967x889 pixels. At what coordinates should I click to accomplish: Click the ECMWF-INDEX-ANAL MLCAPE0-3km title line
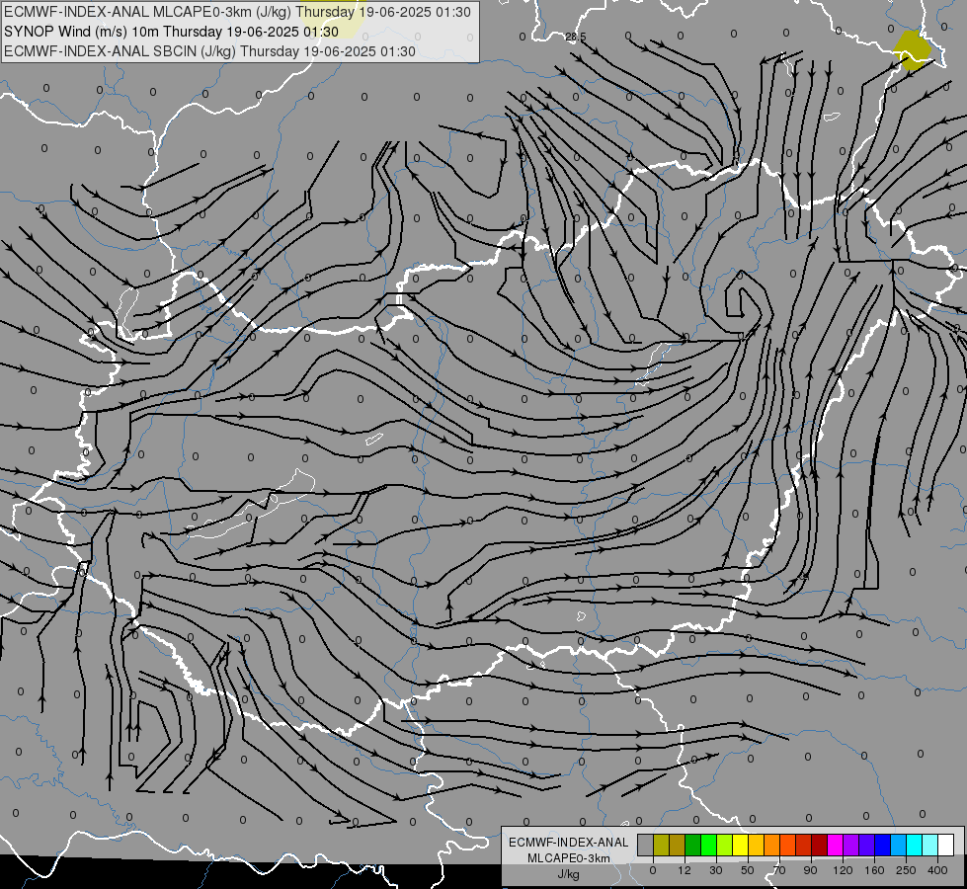(237, 12)
